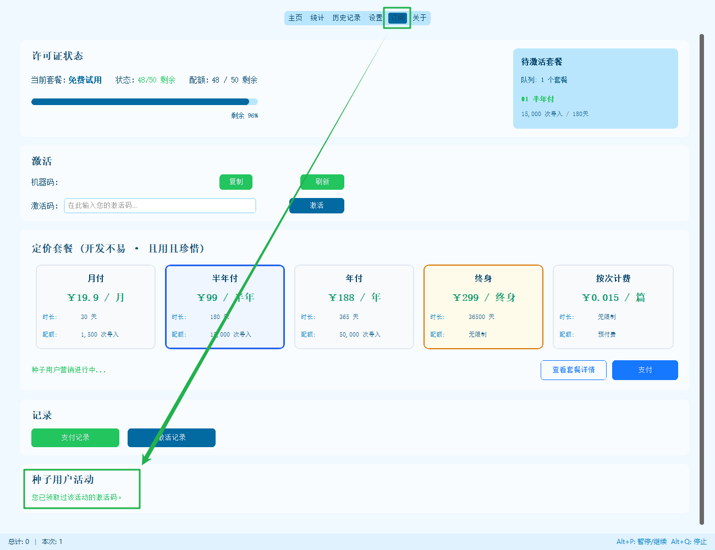The width and height of the screenshot is (715, 550).
Task: Select the 月付 pricing plan card
Action: click(x=96, y=307)
